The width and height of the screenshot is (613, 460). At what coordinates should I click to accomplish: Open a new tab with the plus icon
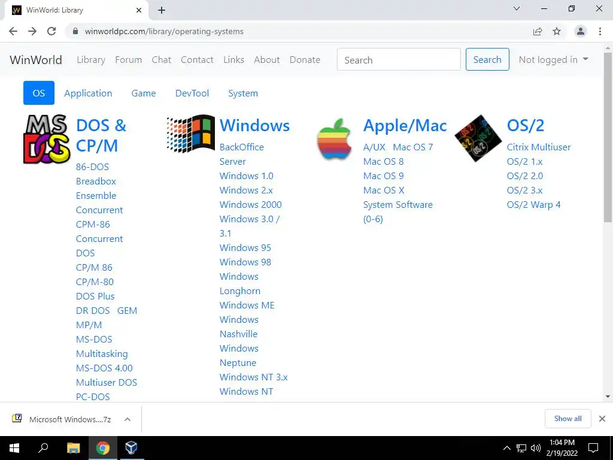click(162, 10)
